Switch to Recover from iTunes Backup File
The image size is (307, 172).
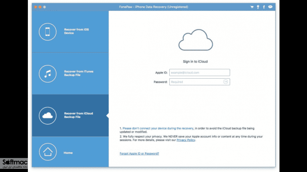[x=70, y=74]
